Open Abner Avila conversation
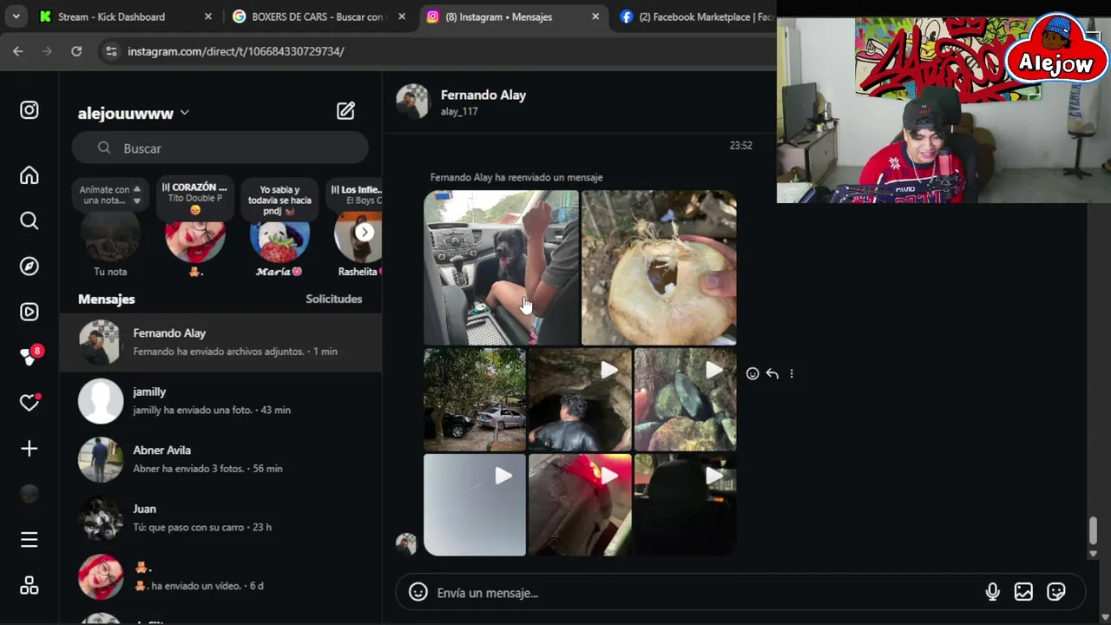Image resolution: width=1111 pixels, height=625 pixels. (220, 459)
